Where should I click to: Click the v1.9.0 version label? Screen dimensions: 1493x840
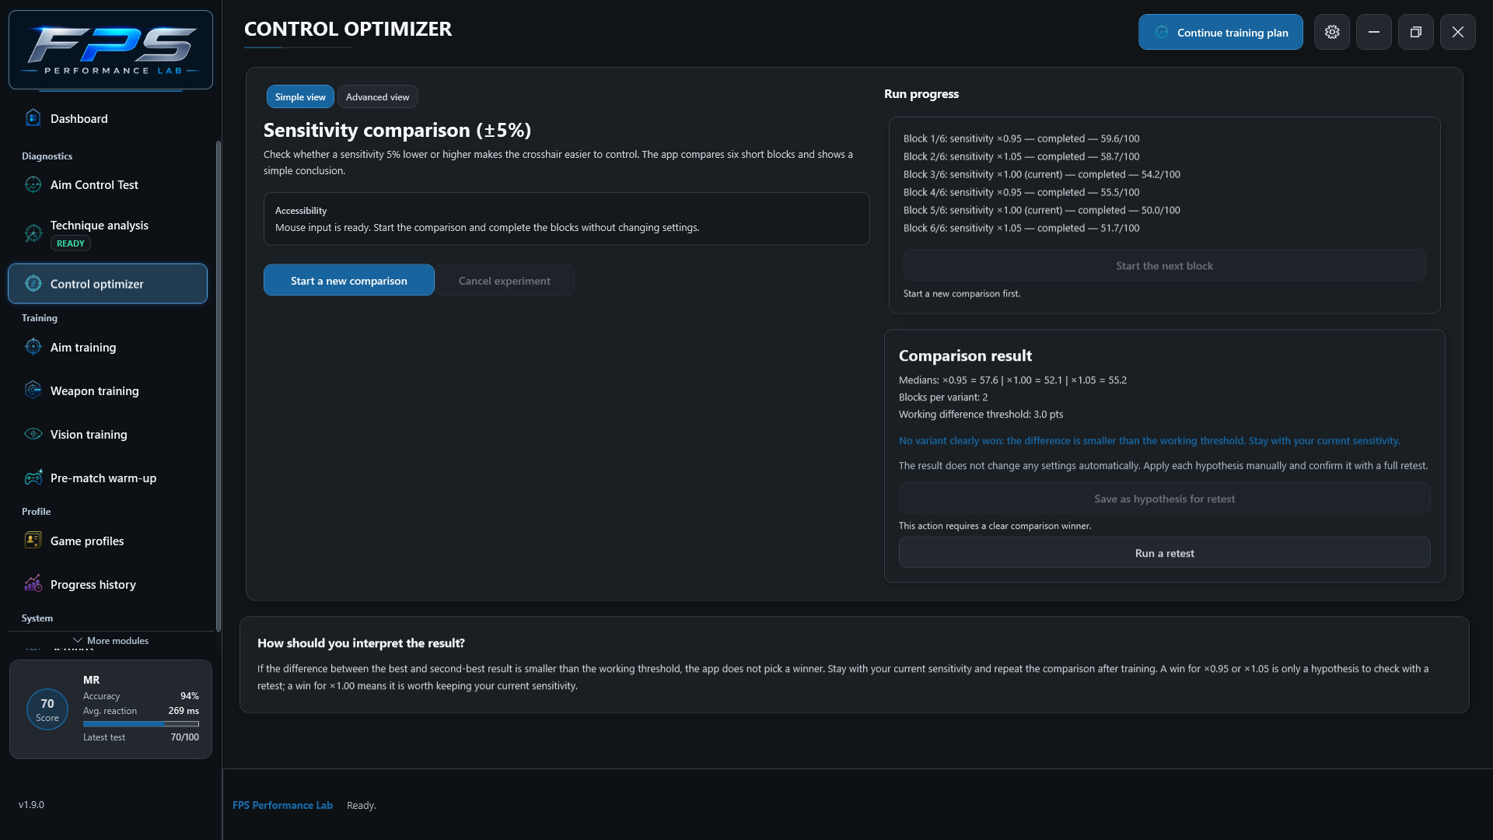(x=31, y=804)
